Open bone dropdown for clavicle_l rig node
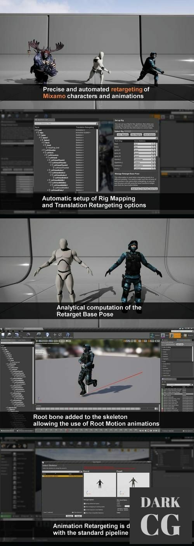 click(144, 159)
